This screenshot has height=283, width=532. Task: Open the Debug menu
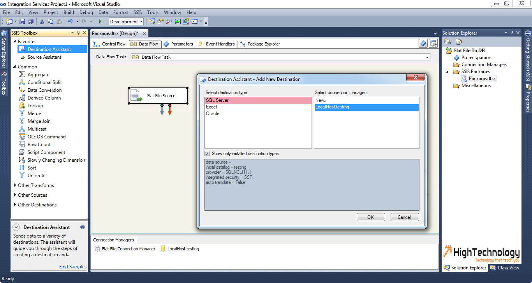pyautogui.click(x=86, y=12)
